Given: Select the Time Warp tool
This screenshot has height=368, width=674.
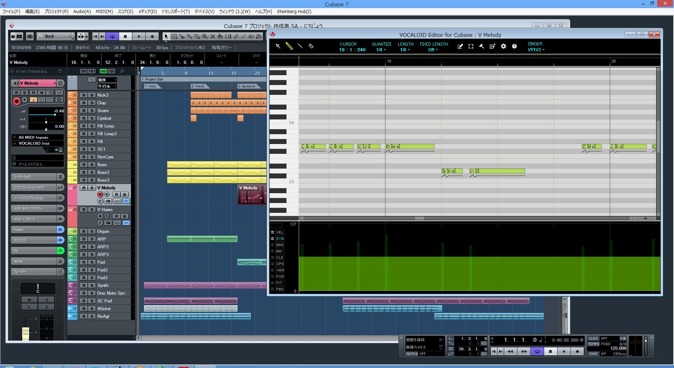Looking at the screenshot, I should click(228, 36).
